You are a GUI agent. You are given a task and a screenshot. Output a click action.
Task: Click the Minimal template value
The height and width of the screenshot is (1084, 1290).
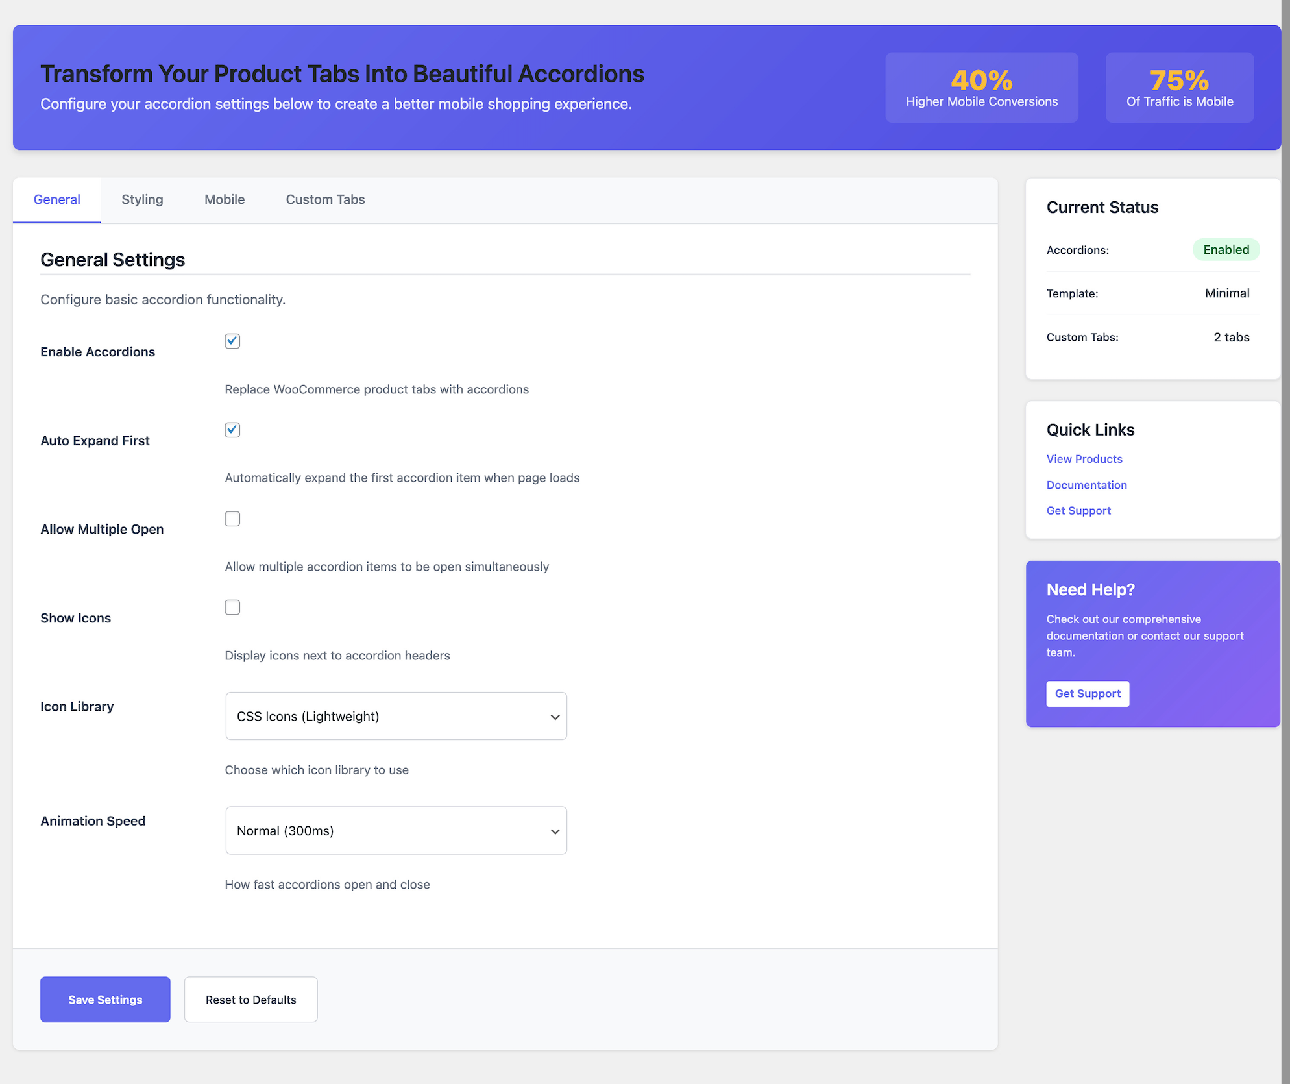point(1227,293)
